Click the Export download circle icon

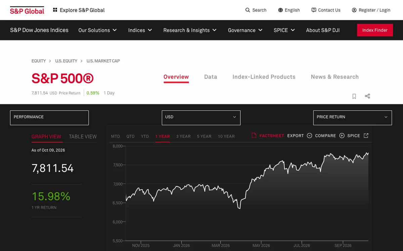(x=309, y=136)
